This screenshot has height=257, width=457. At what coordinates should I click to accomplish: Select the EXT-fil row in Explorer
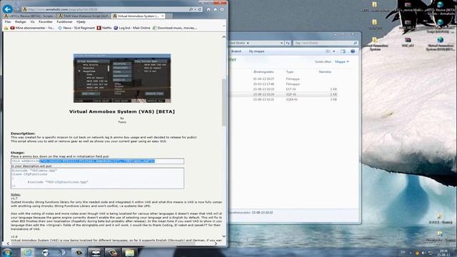pyautogui.click(x=284, y=89)
